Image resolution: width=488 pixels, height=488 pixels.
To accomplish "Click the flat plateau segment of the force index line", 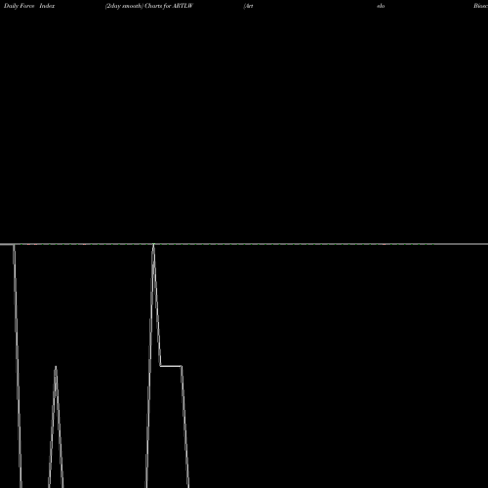I will click(171, 366).
